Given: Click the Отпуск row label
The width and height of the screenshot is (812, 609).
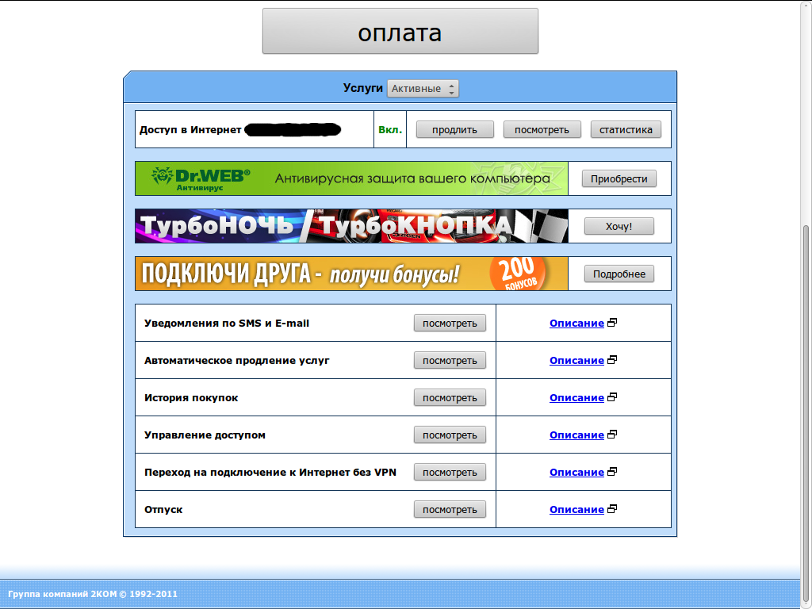Looking at the screenshot, I should [163, 510].
